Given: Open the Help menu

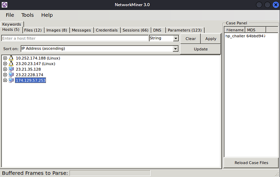Looking at the screenshot, I should coord(47,15).
